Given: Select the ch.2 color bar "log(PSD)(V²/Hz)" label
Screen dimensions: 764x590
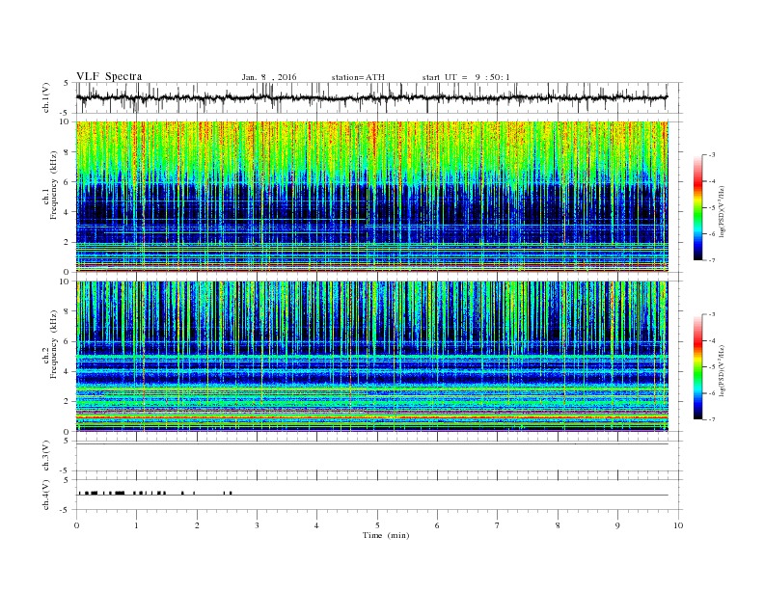Looking at the screenshot, I should [x=722, y=370].
